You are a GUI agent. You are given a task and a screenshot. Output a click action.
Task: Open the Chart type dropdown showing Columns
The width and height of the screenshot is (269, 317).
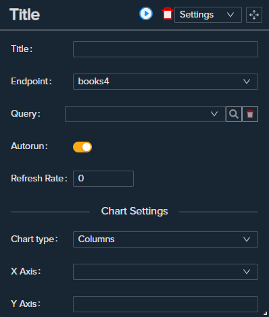point(166,239)
